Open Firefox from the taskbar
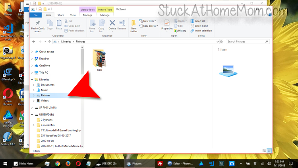Viewport: 298px width, 168px height. tap(68, 164)
